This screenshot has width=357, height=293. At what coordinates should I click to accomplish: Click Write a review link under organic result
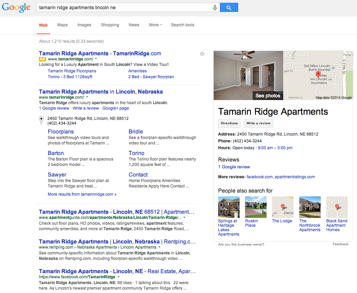click(86, 108)
